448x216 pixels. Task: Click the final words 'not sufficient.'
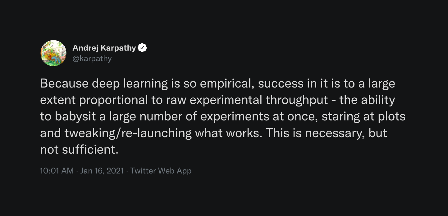(x=80, y=150)
